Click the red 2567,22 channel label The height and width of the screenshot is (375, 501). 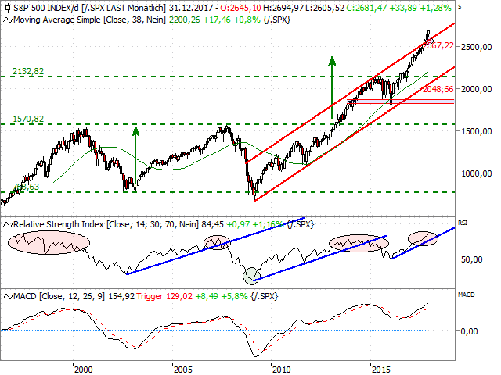[440, 45]
